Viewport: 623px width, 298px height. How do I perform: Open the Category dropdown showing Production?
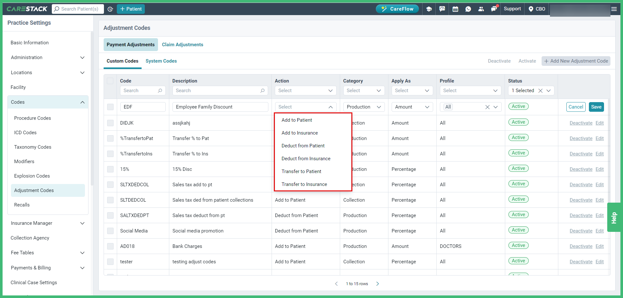364,107
